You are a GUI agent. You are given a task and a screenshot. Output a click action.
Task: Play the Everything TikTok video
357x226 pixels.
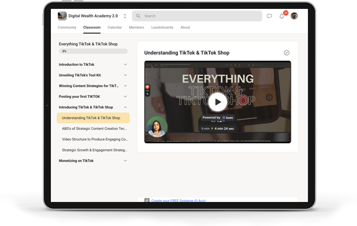click(217, 102)
